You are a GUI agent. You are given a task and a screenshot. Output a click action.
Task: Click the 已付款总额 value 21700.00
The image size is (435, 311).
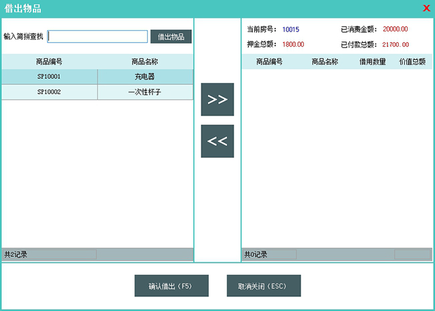(395, 45)
